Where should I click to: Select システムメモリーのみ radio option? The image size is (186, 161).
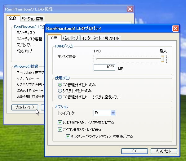pos(75,91)
